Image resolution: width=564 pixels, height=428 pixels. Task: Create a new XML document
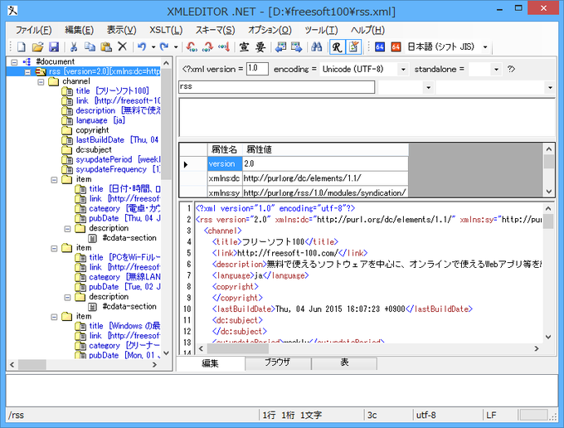tap(22, 46)
